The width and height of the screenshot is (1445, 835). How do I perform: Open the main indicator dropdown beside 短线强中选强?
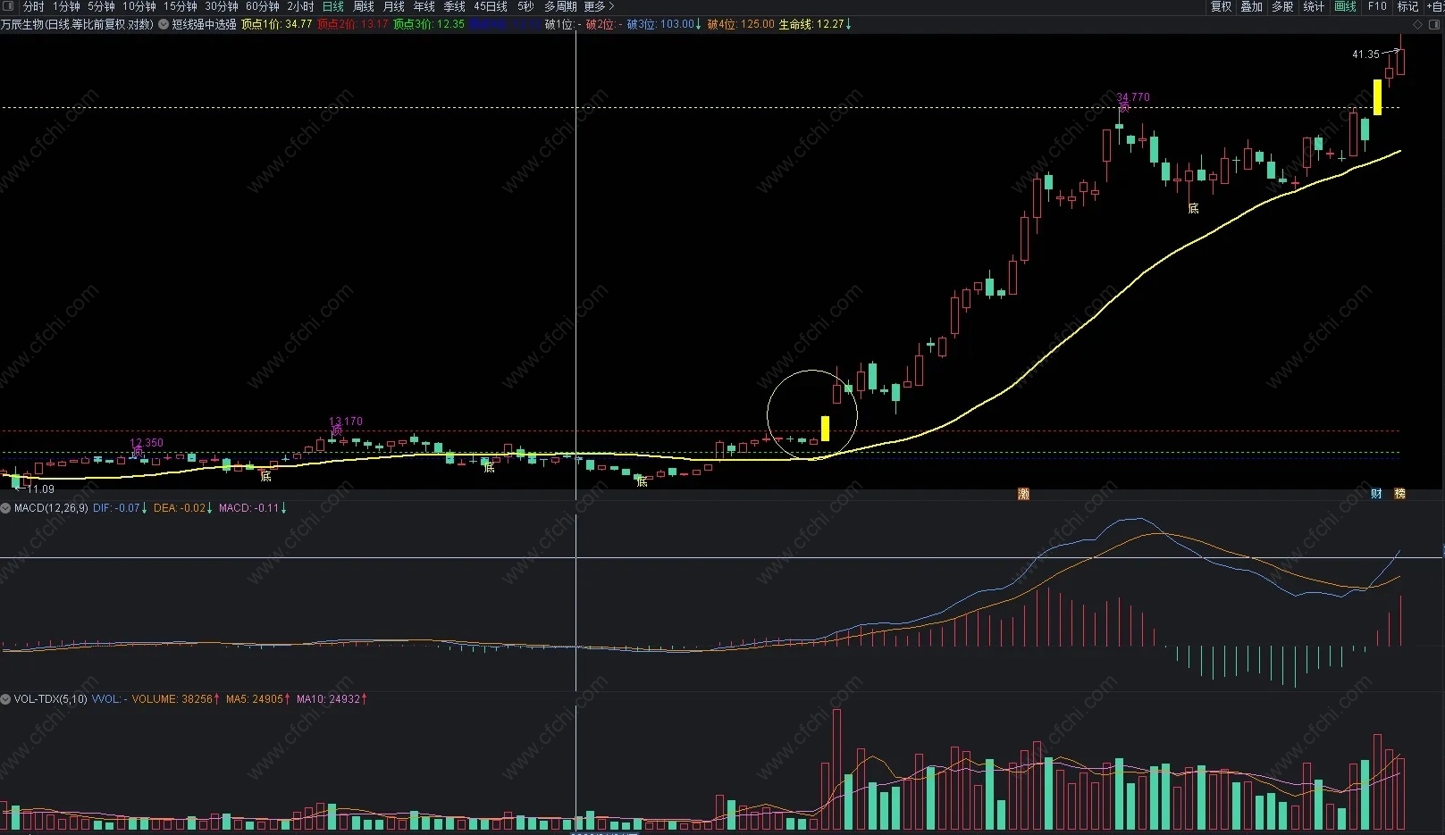pos(164,24)
